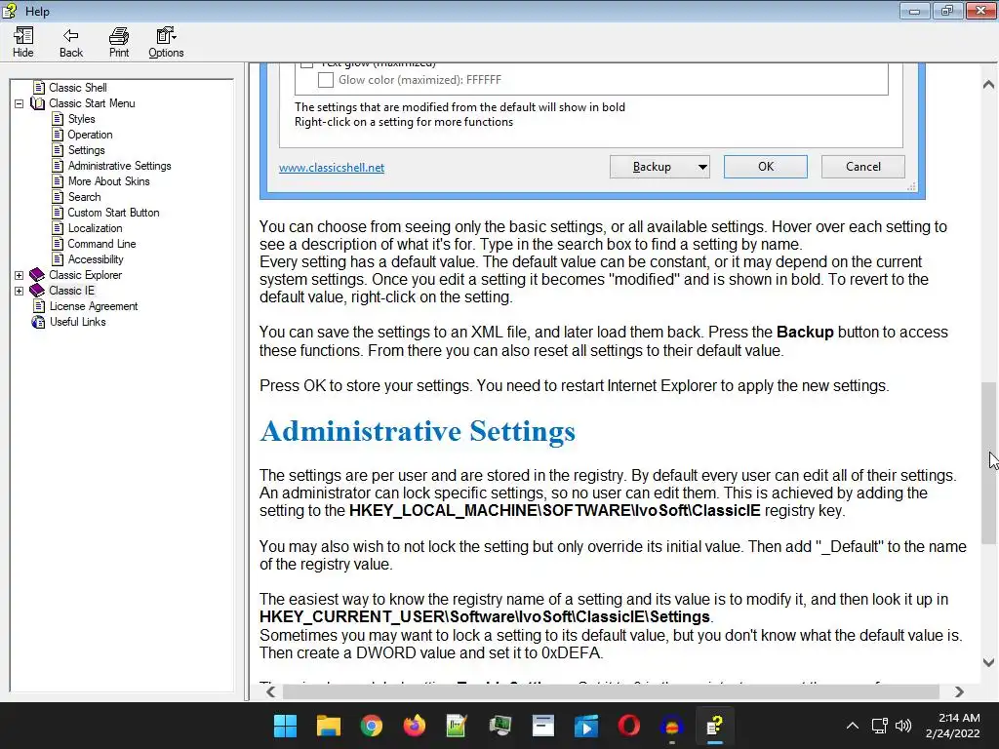Click the vertical scrollbar down arrow
Viewport: 999px width, 749px height.
click(x=988, y=662)
